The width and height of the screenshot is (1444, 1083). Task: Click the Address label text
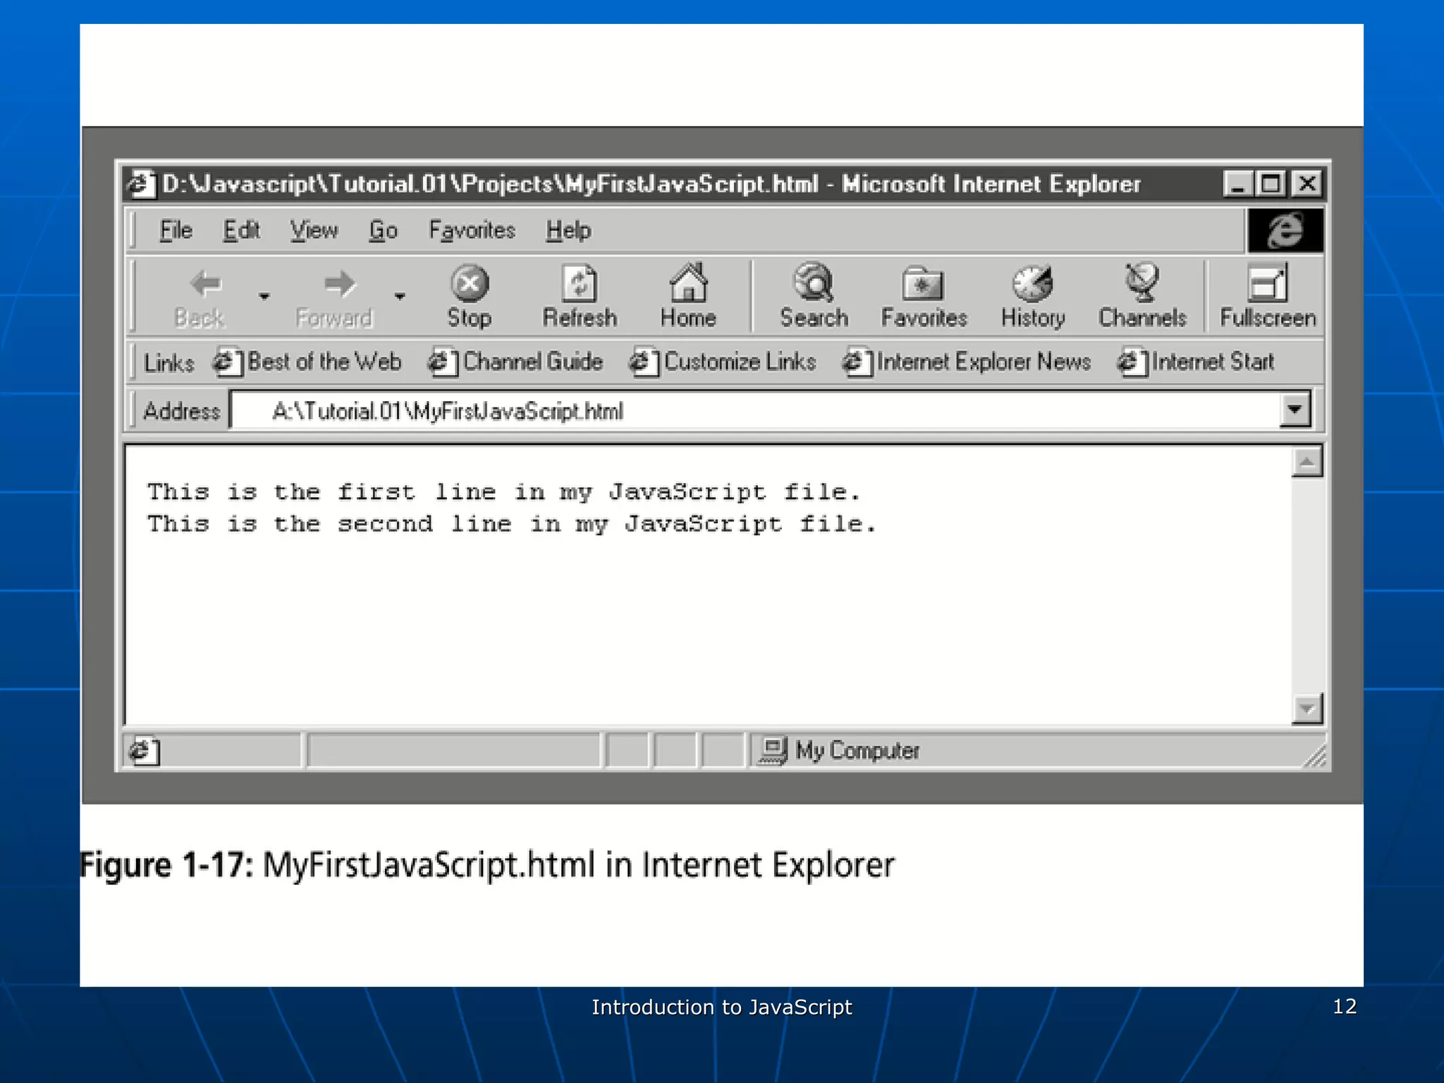tap(182, 411)
